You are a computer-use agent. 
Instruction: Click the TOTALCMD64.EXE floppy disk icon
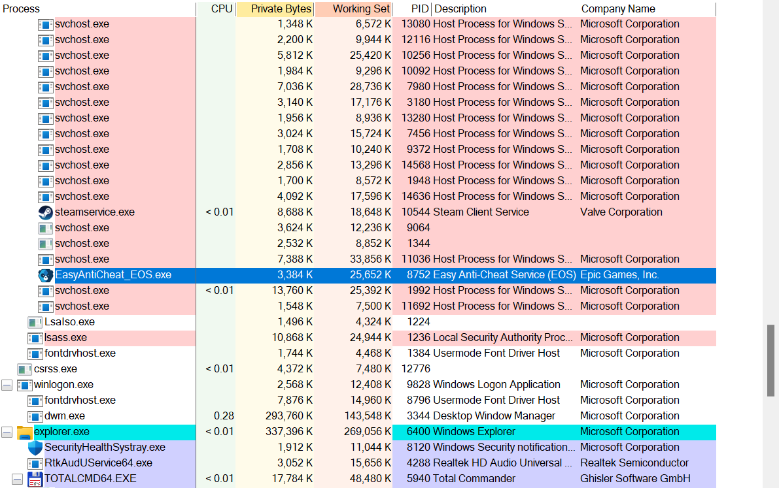click(35, 479)
